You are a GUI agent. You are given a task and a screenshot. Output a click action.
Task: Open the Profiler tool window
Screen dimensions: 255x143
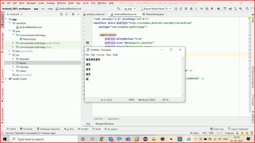pos(83,129)
